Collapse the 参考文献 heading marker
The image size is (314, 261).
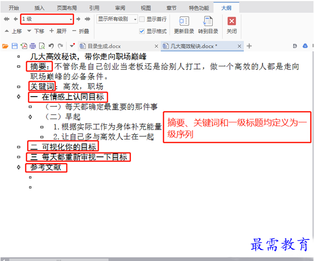[x=19, y=167]
